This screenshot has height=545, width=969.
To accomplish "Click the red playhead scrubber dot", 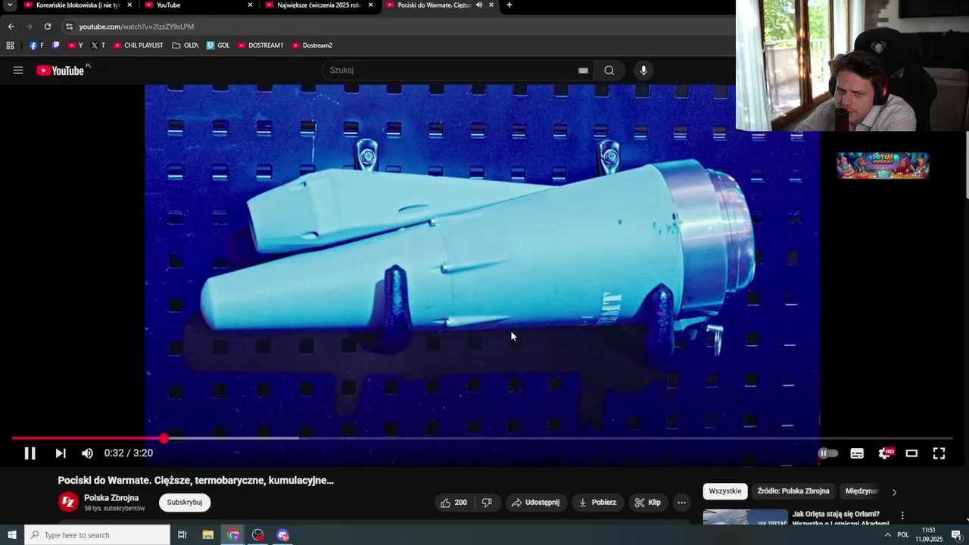I will click(x=164, y=438).
